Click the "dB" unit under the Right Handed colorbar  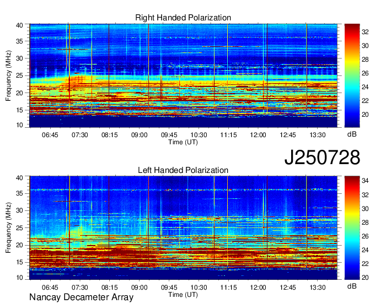[352, 134]
